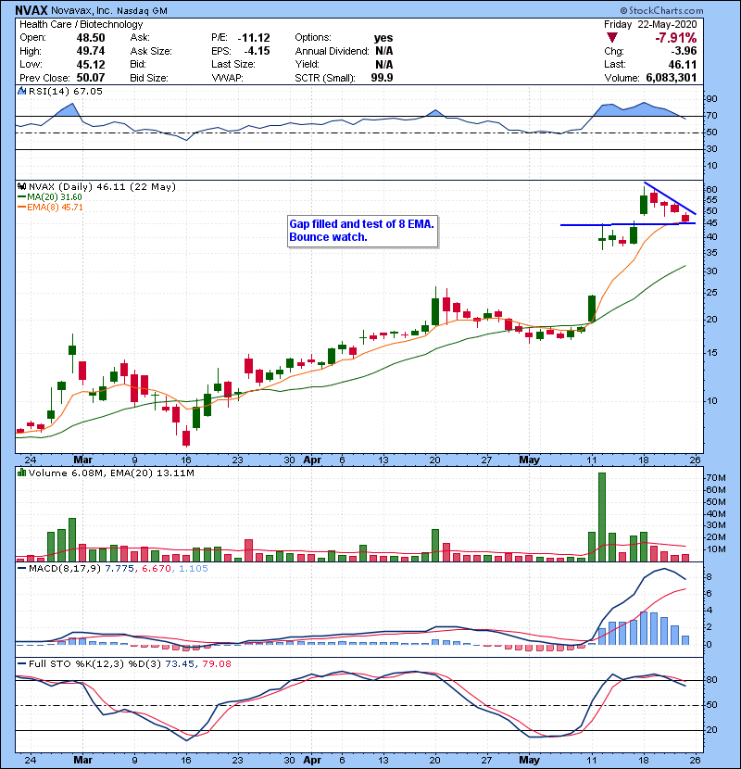Click the P/E value -11.12
Screen dimensions: 741x769
pyautogui.click(x=254, y=38)
